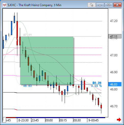Click the blue session bar above time axis
Screen dimensions: 124x125
click(60, 118)
